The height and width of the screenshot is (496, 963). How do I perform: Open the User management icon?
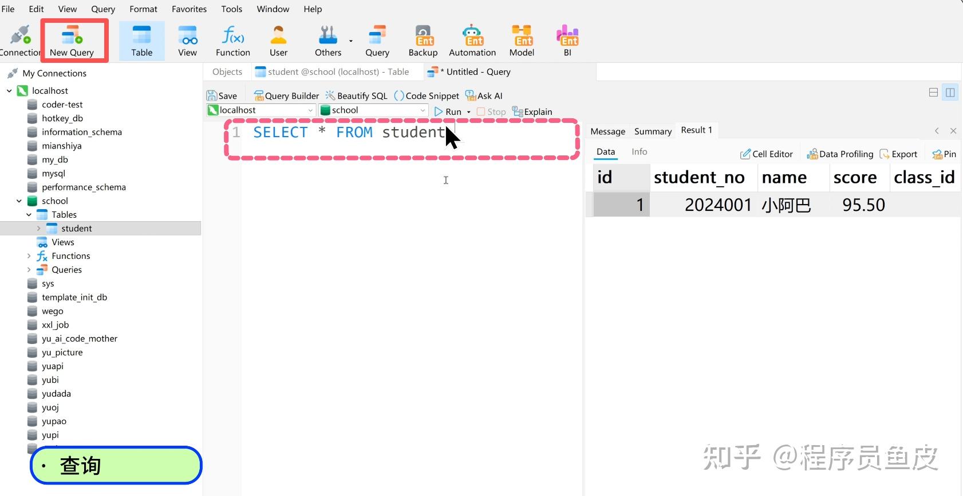pos(279,41)
